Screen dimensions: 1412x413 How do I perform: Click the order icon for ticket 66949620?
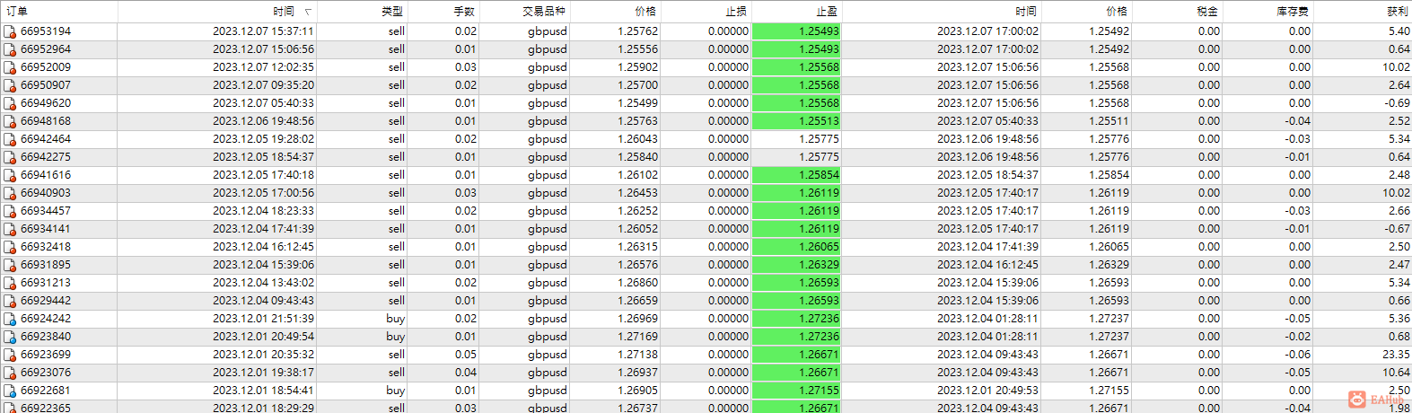(x=10, y=103)
